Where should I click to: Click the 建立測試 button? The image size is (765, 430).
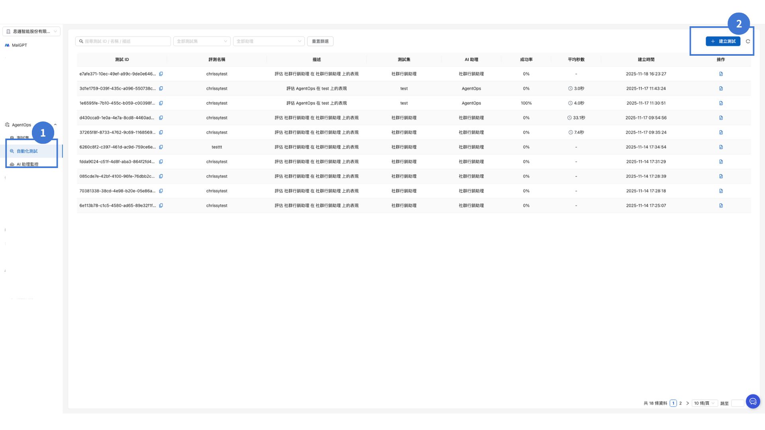click(723, 41)
